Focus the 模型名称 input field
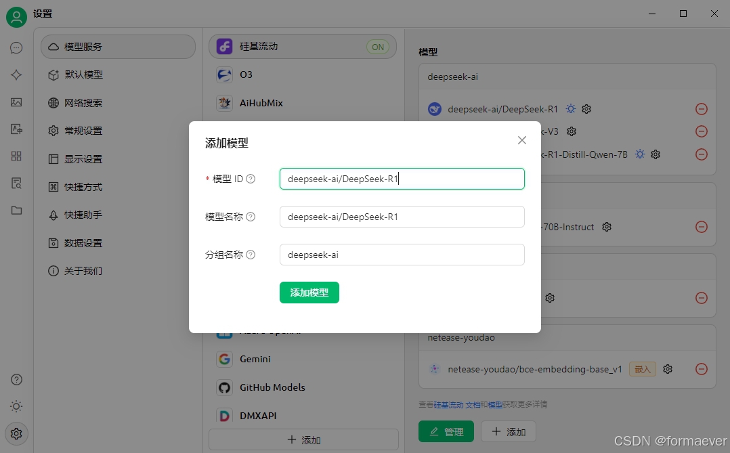 pos(402,217)
